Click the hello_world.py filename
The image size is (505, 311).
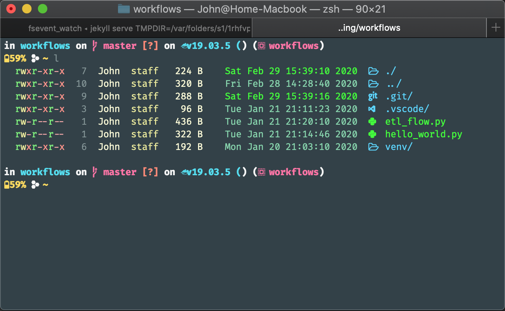(x=423, y=134)
